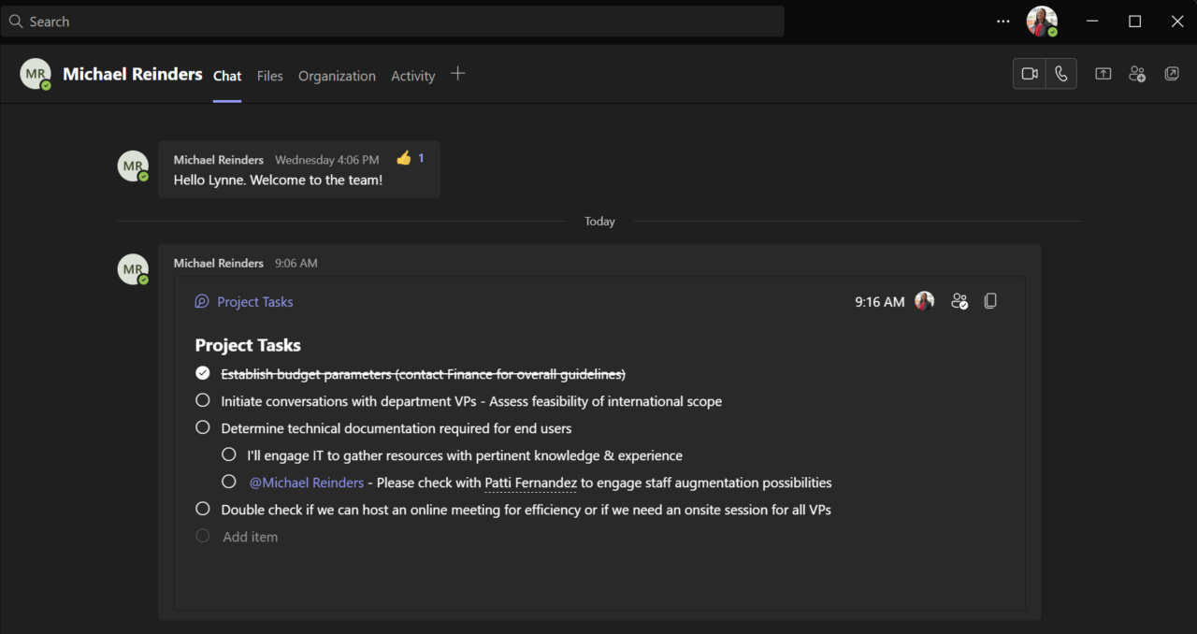Add a new tab with the plus button
1197x634 pixels.
[457, 73]
